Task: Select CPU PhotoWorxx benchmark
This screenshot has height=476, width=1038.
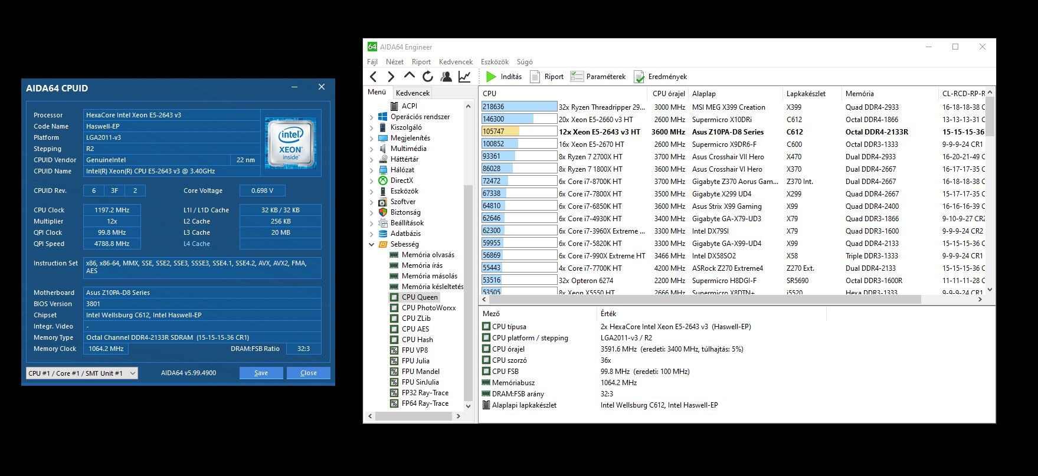Action: point(428,308)
